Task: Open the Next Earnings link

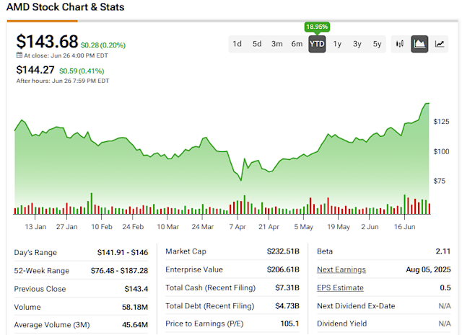Action: click(x=341, y=269)
